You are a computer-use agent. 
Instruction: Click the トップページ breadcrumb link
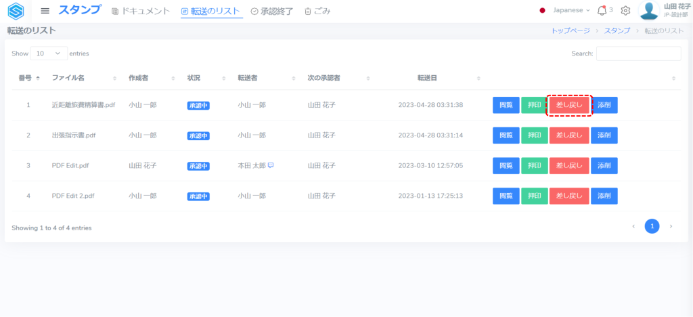click(x=570, y=31)
